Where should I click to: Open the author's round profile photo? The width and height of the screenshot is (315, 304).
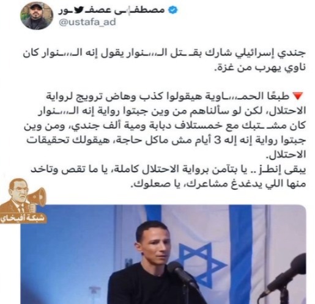click(37, 16)
